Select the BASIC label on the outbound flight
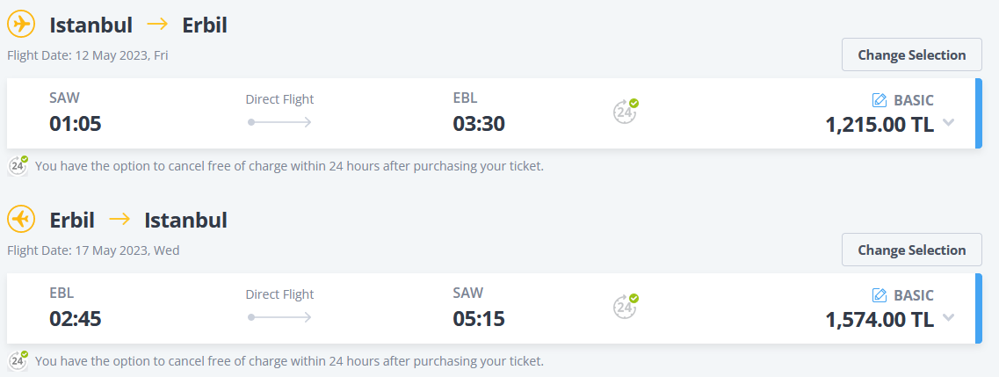This screenshot has width=999, height=377. 914,100
